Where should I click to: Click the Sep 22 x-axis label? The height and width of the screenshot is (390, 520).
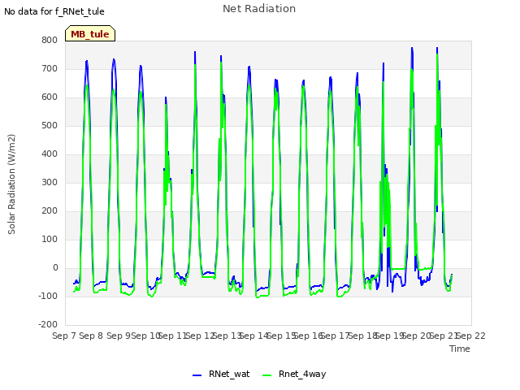point(471,336)
